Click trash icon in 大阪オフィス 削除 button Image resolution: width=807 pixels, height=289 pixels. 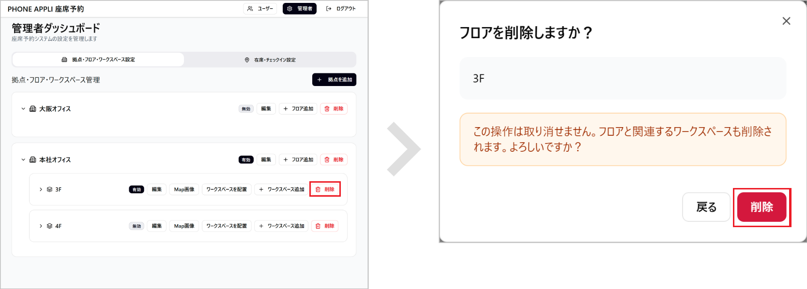(x=327, y=109)
